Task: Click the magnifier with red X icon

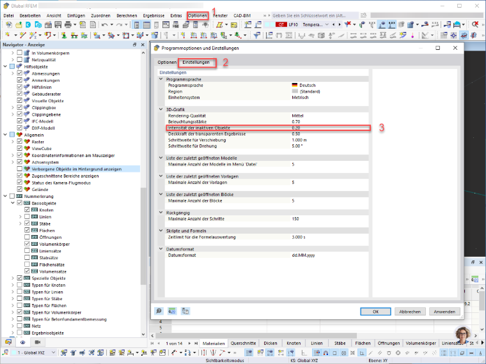Action: coord(475,24)
